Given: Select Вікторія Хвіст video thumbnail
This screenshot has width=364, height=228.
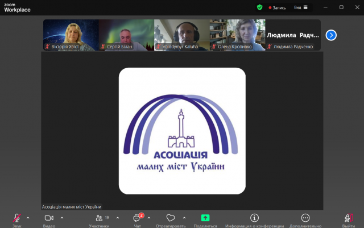Looking at the screenshot, I should 71,35.
